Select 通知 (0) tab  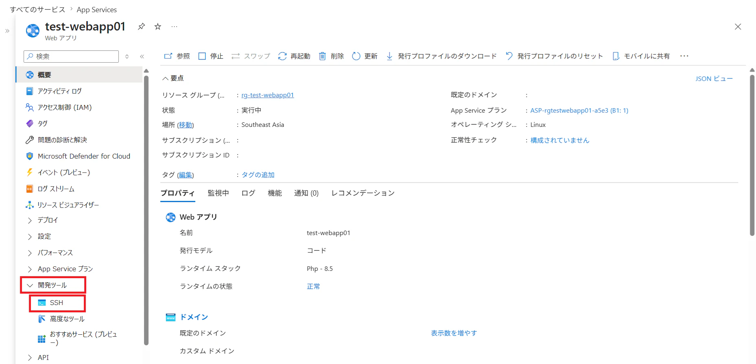pyautogui.click(x=306, y=193)
